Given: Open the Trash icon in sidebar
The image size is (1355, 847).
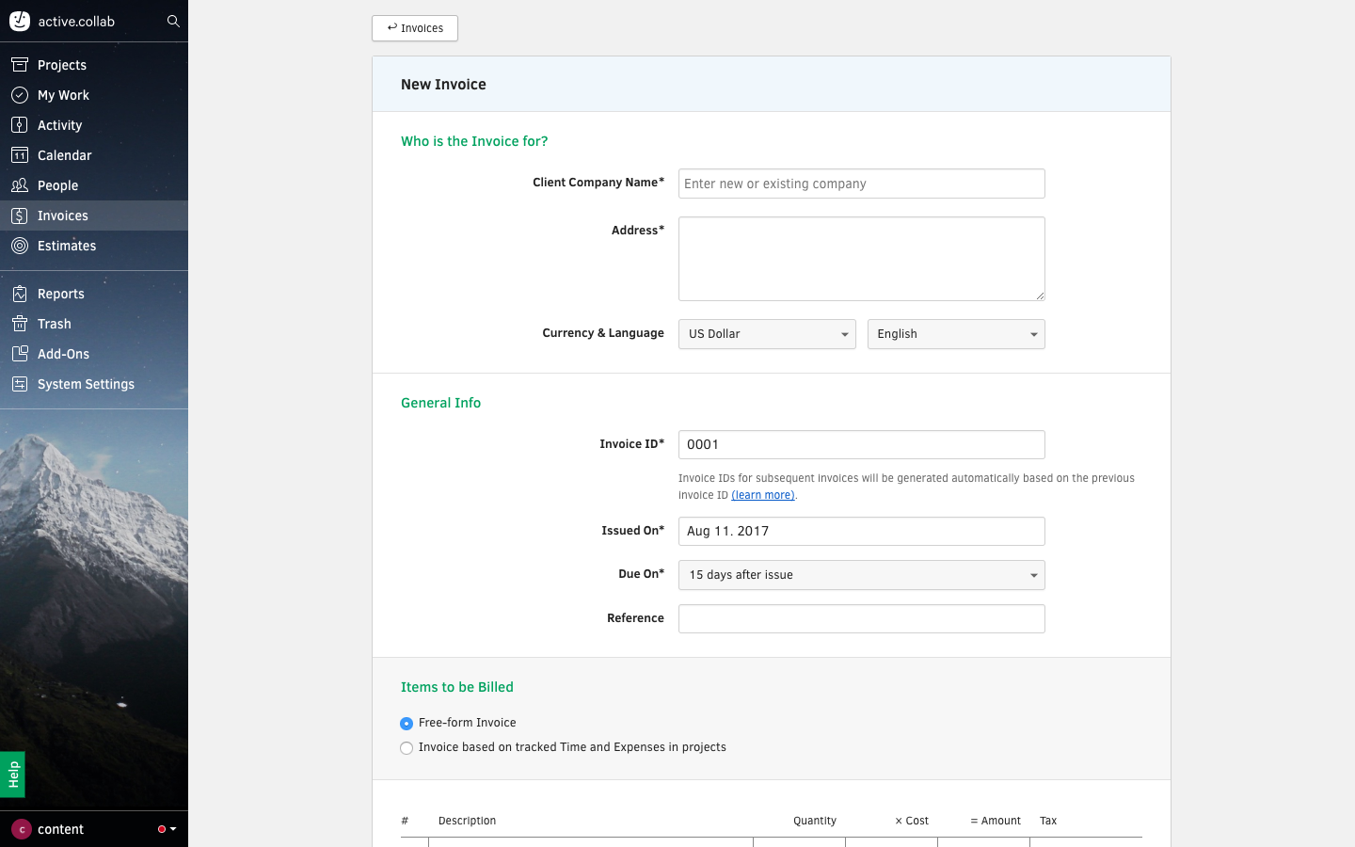Looking at the screenshot, I should (20, 323).
